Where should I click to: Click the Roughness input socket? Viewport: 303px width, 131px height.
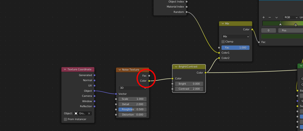tap(116, 110)
